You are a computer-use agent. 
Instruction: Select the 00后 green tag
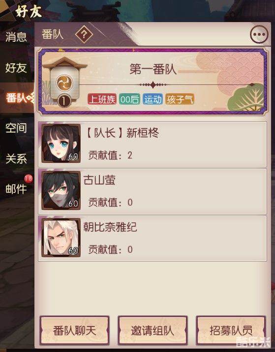tap(129, 99)
